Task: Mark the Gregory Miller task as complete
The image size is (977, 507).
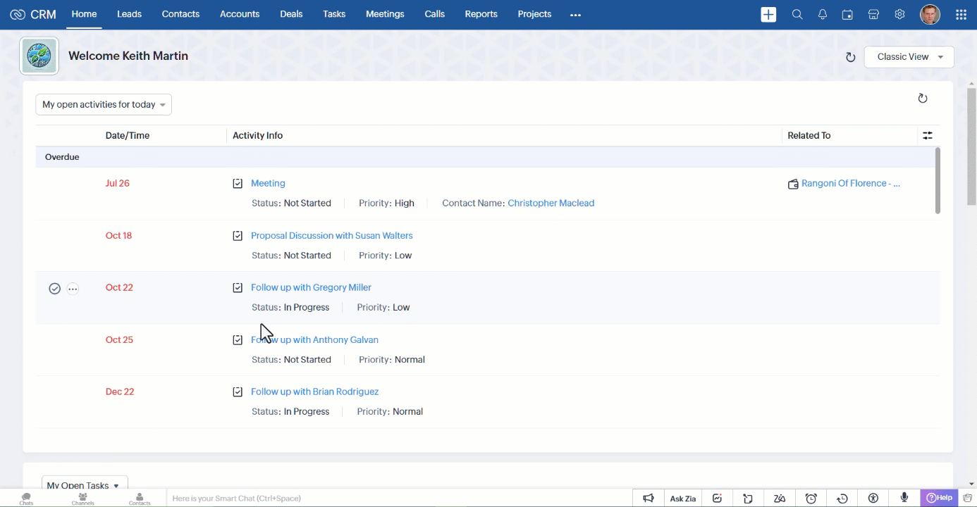Action: click(55, 288)
